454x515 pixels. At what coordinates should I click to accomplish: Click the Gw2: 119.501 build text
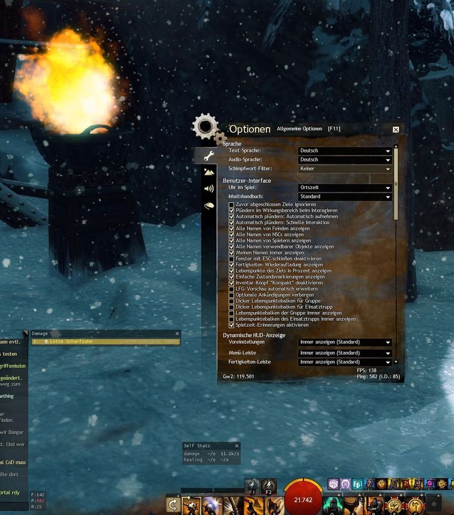[x=238, y=377]
